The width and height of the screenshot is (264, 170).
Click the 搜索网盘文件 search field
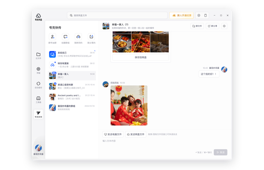[x=117, y=15]
